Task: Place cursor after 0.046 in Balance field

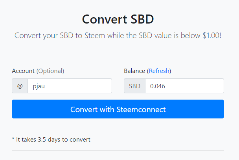Action: click(165, 86)
